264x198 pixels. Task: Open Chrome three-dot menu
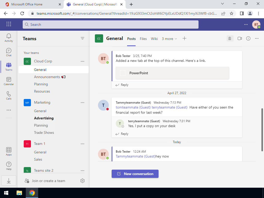258,13
